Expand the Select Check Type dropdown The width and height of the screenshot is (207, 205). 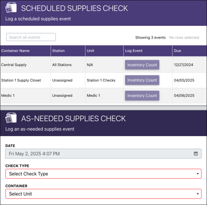[103, 174]
